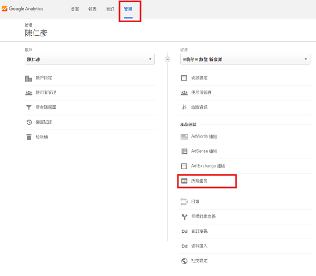This screenshot has height=276, width=316.
Task: Open the 首頁 tab
Action: click(75, 9)
